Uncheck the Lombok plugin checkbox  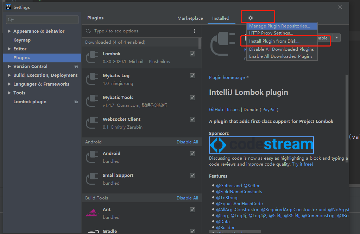(192, 54)
